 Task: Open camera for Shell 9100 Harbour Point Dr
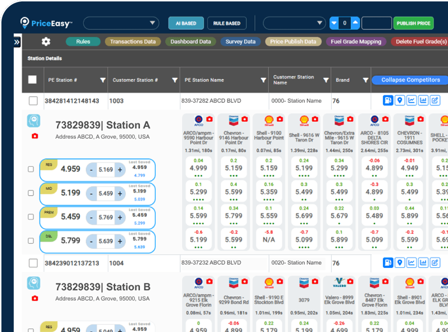[x=280, y=119]
